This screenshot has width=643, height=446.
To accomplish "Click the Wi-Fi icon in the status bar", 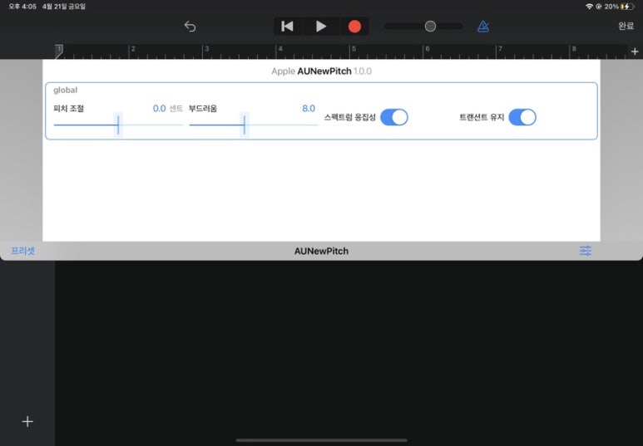I will [589, 7].
